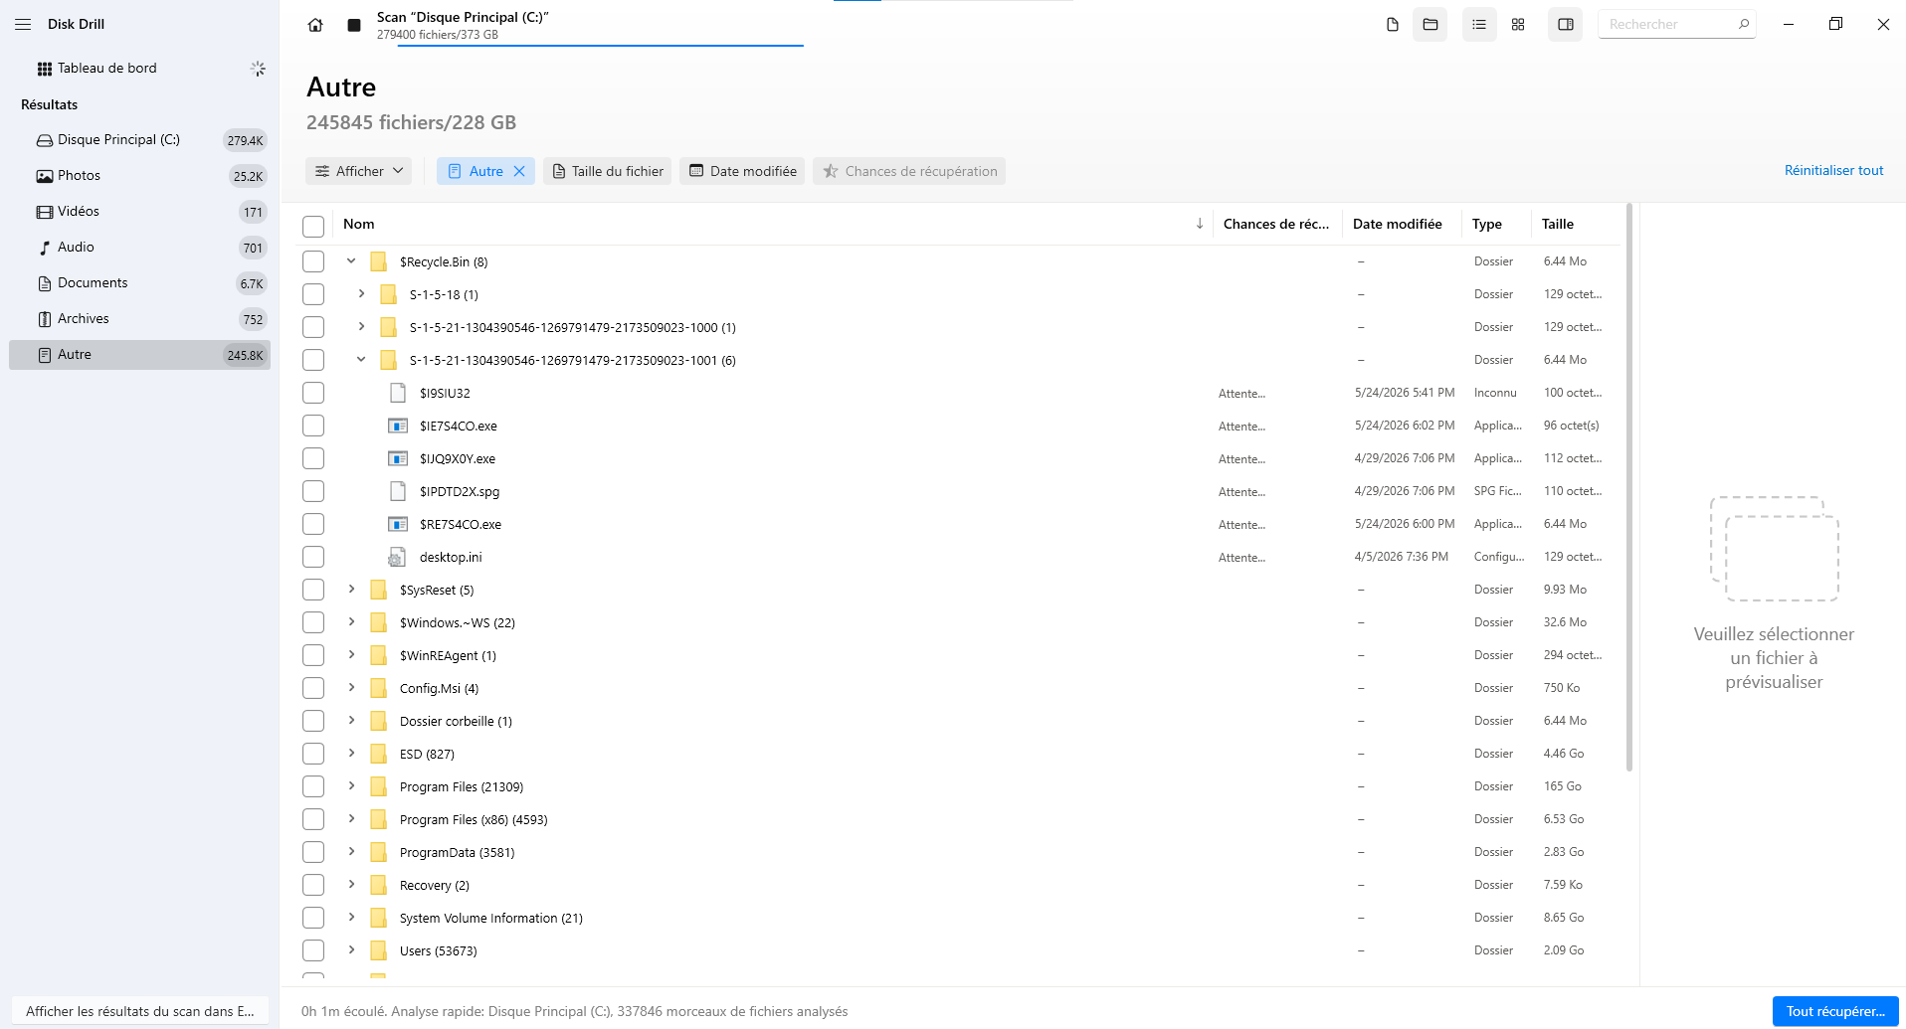Sort by the Date modifiée column header

1397,224
